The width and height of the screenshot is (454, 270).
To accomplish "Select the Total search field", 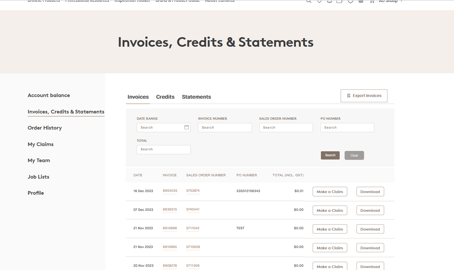I will click(x=163, y=149).
